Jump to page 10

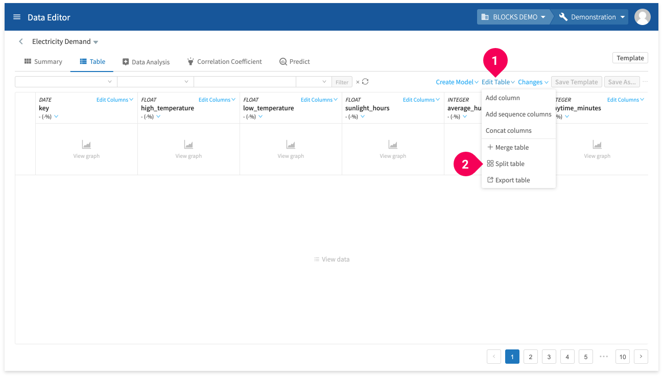pyautogui.click(x=623, y=357)
